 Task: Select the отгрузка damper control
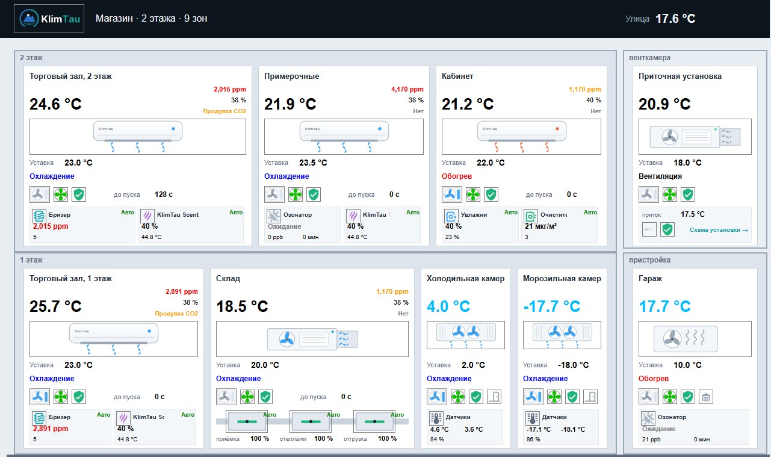(374, 421)
